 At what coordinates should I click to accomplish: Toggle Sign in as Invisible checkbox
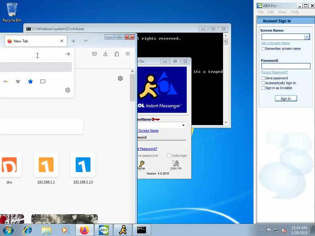263,88
